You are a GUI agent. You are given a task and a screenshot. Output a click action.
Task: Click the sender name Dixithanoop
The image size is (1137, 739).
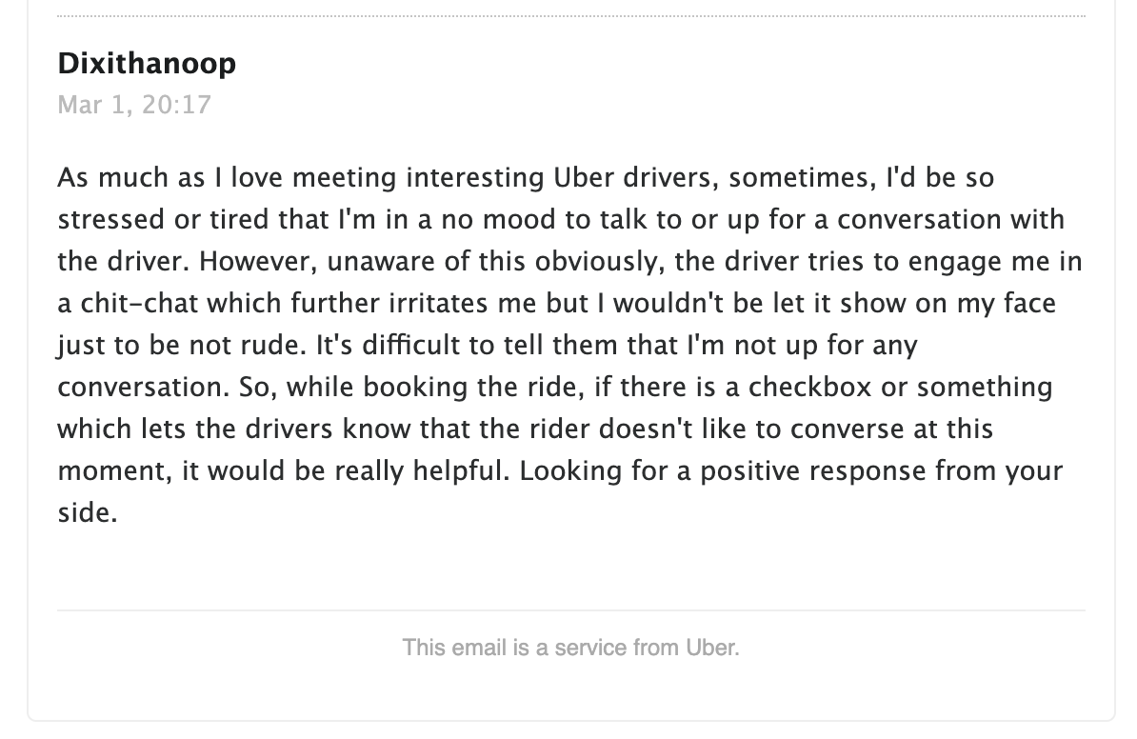[147, 64]
